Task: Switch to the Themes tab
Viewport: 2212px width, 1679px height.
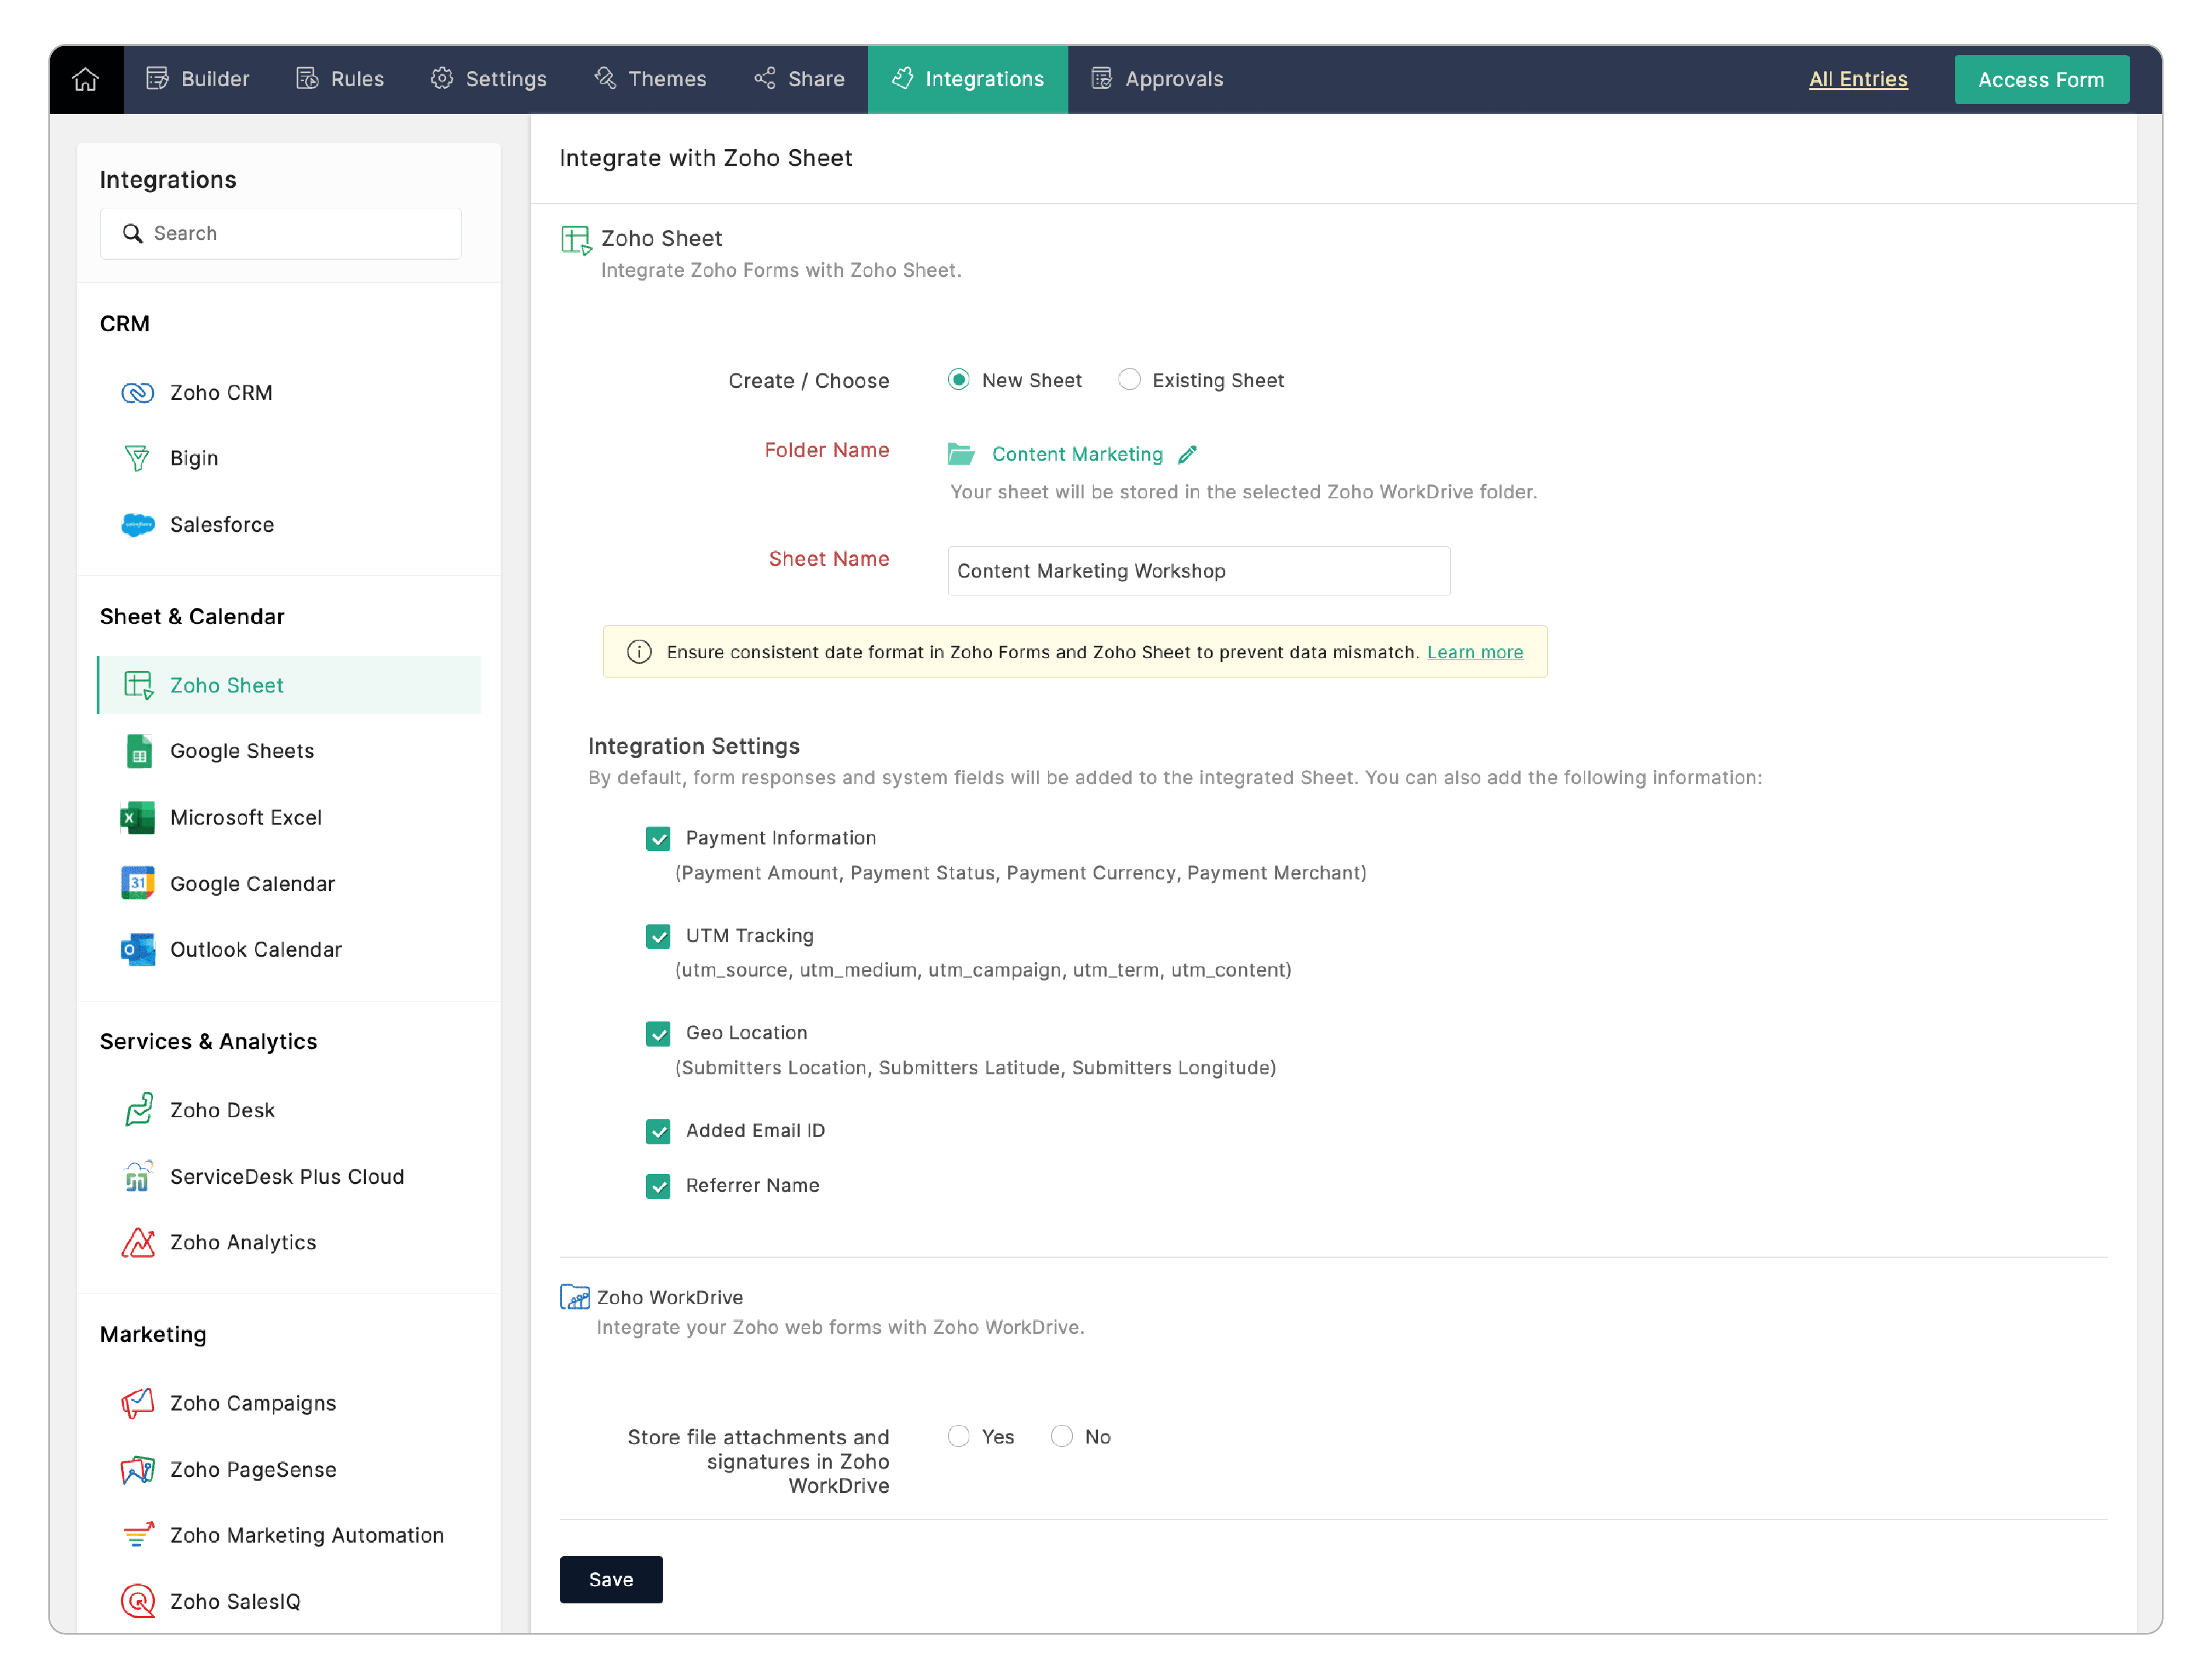Action: coord(651,79)
